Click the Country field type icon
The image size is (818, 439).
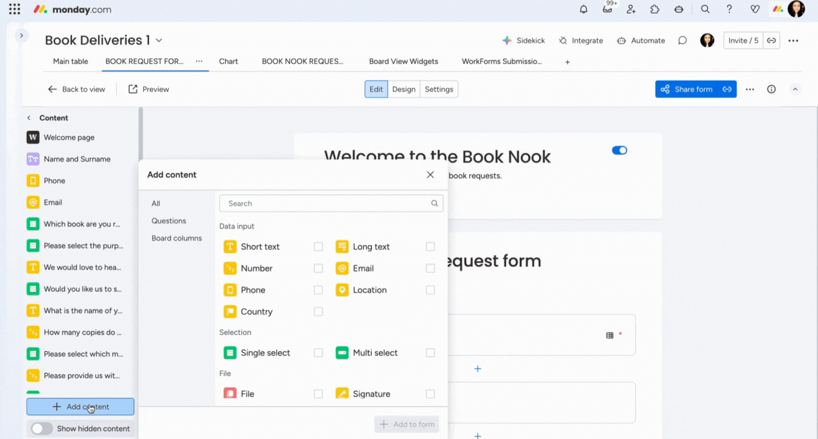tap(230, 312)
